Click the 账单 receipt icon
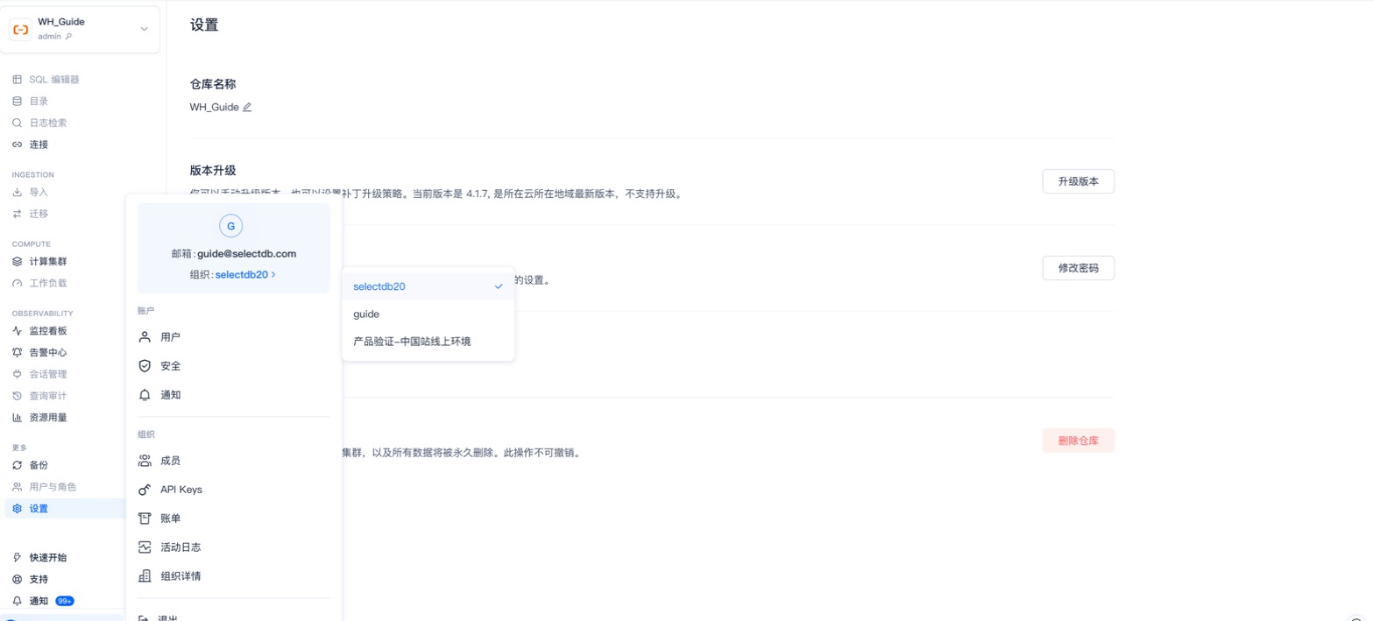Image resolution: width=1374 pixels, height=621 pixels. point(145,519)
